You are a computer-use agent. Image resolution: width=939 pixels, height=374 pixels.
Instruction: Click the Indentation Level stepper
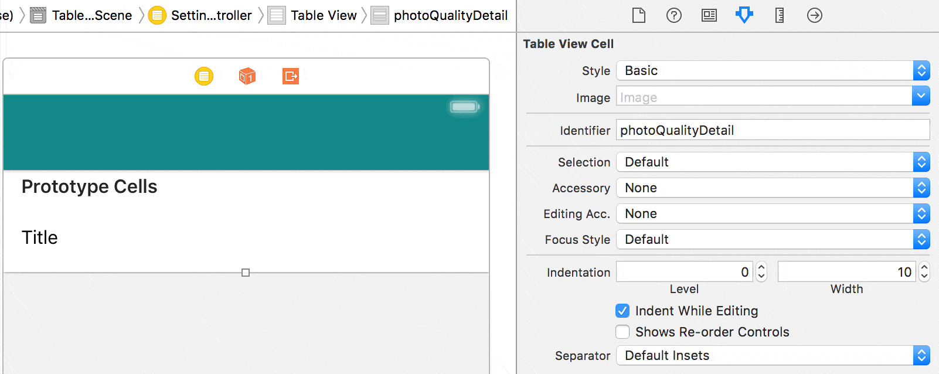click(x=761, y=272)
